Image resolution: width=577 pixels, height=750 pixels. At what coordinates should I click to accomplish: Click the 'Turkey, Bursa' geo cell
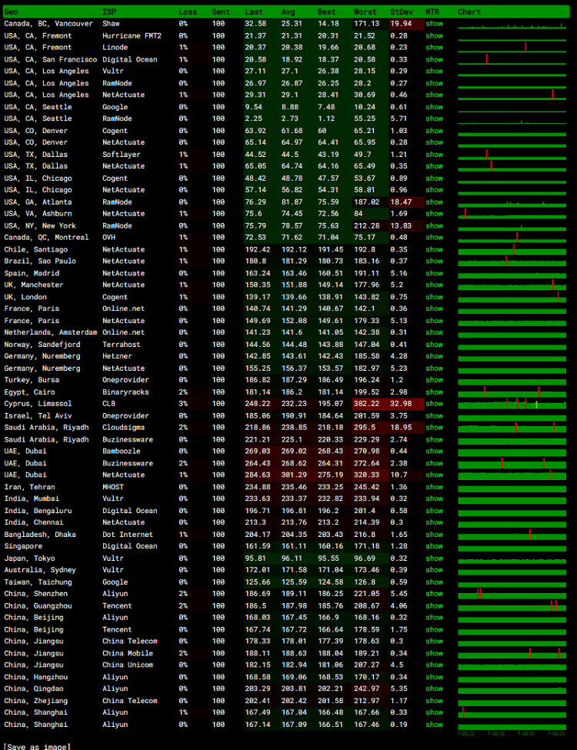coord(32,380)
